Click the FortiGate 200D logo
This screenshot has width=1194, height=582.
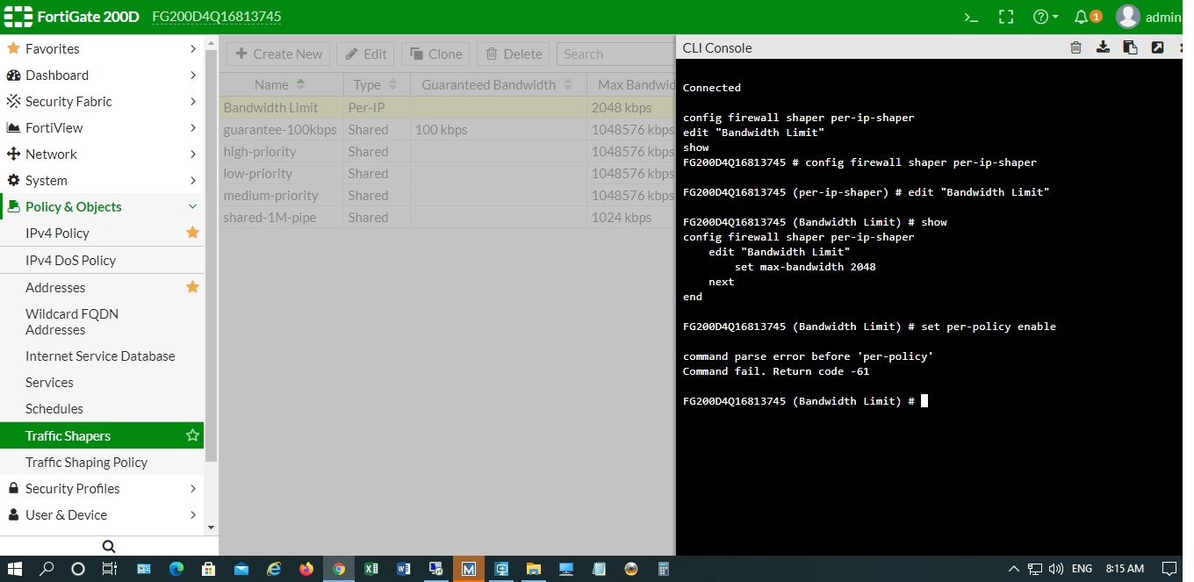[71, 17]
